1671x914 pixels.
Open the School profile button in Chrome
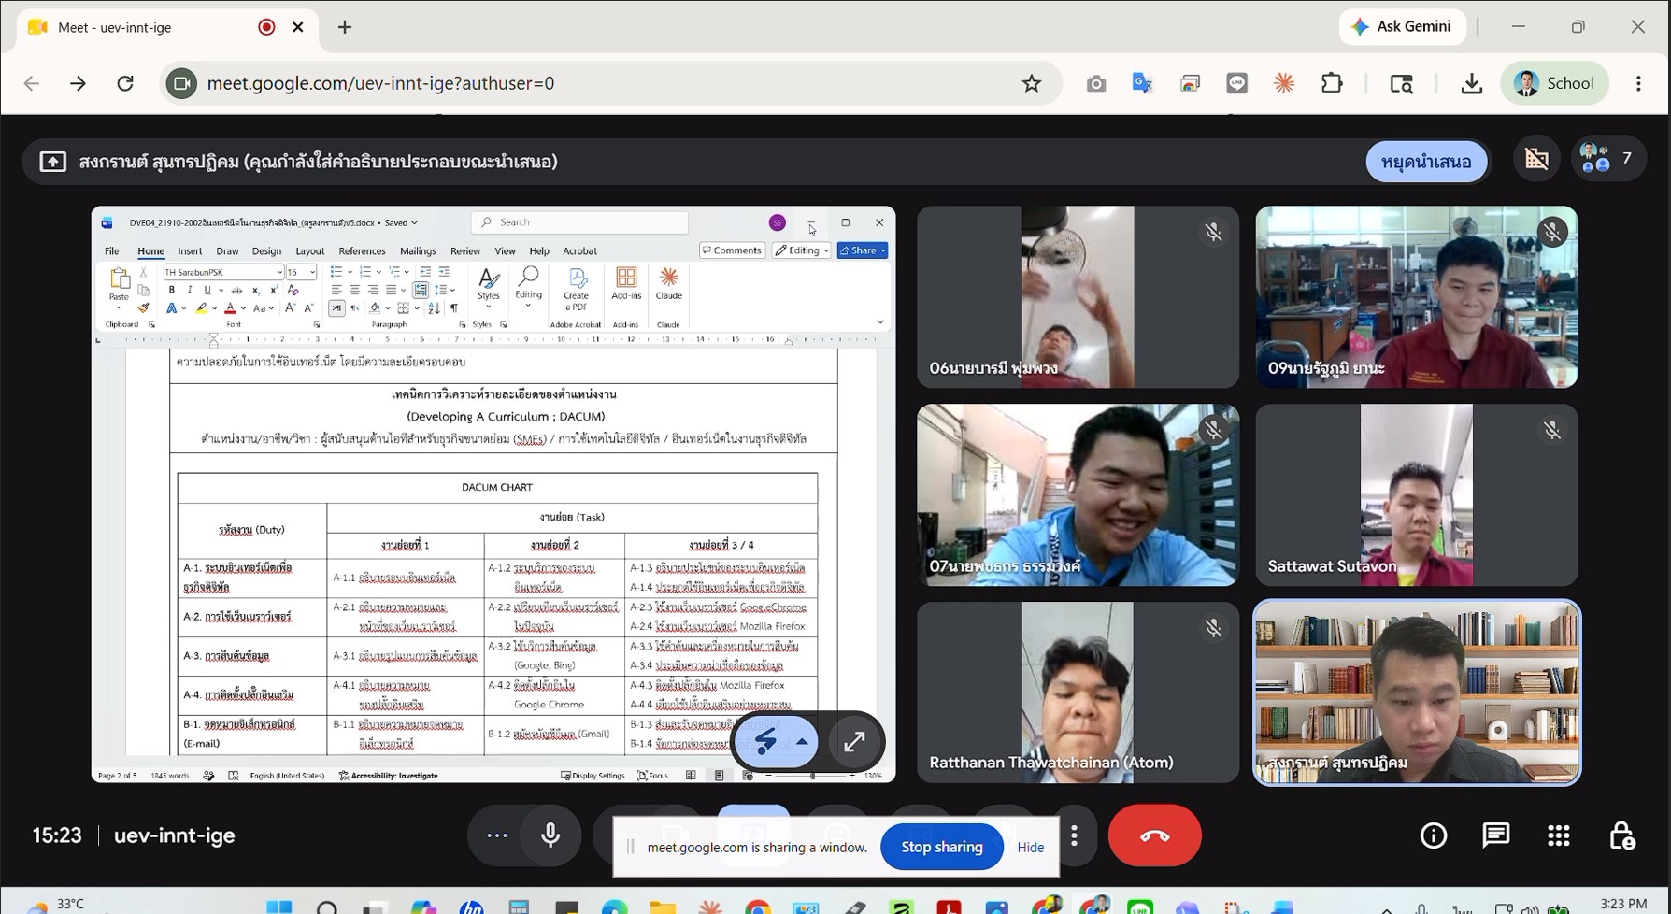1555,83
